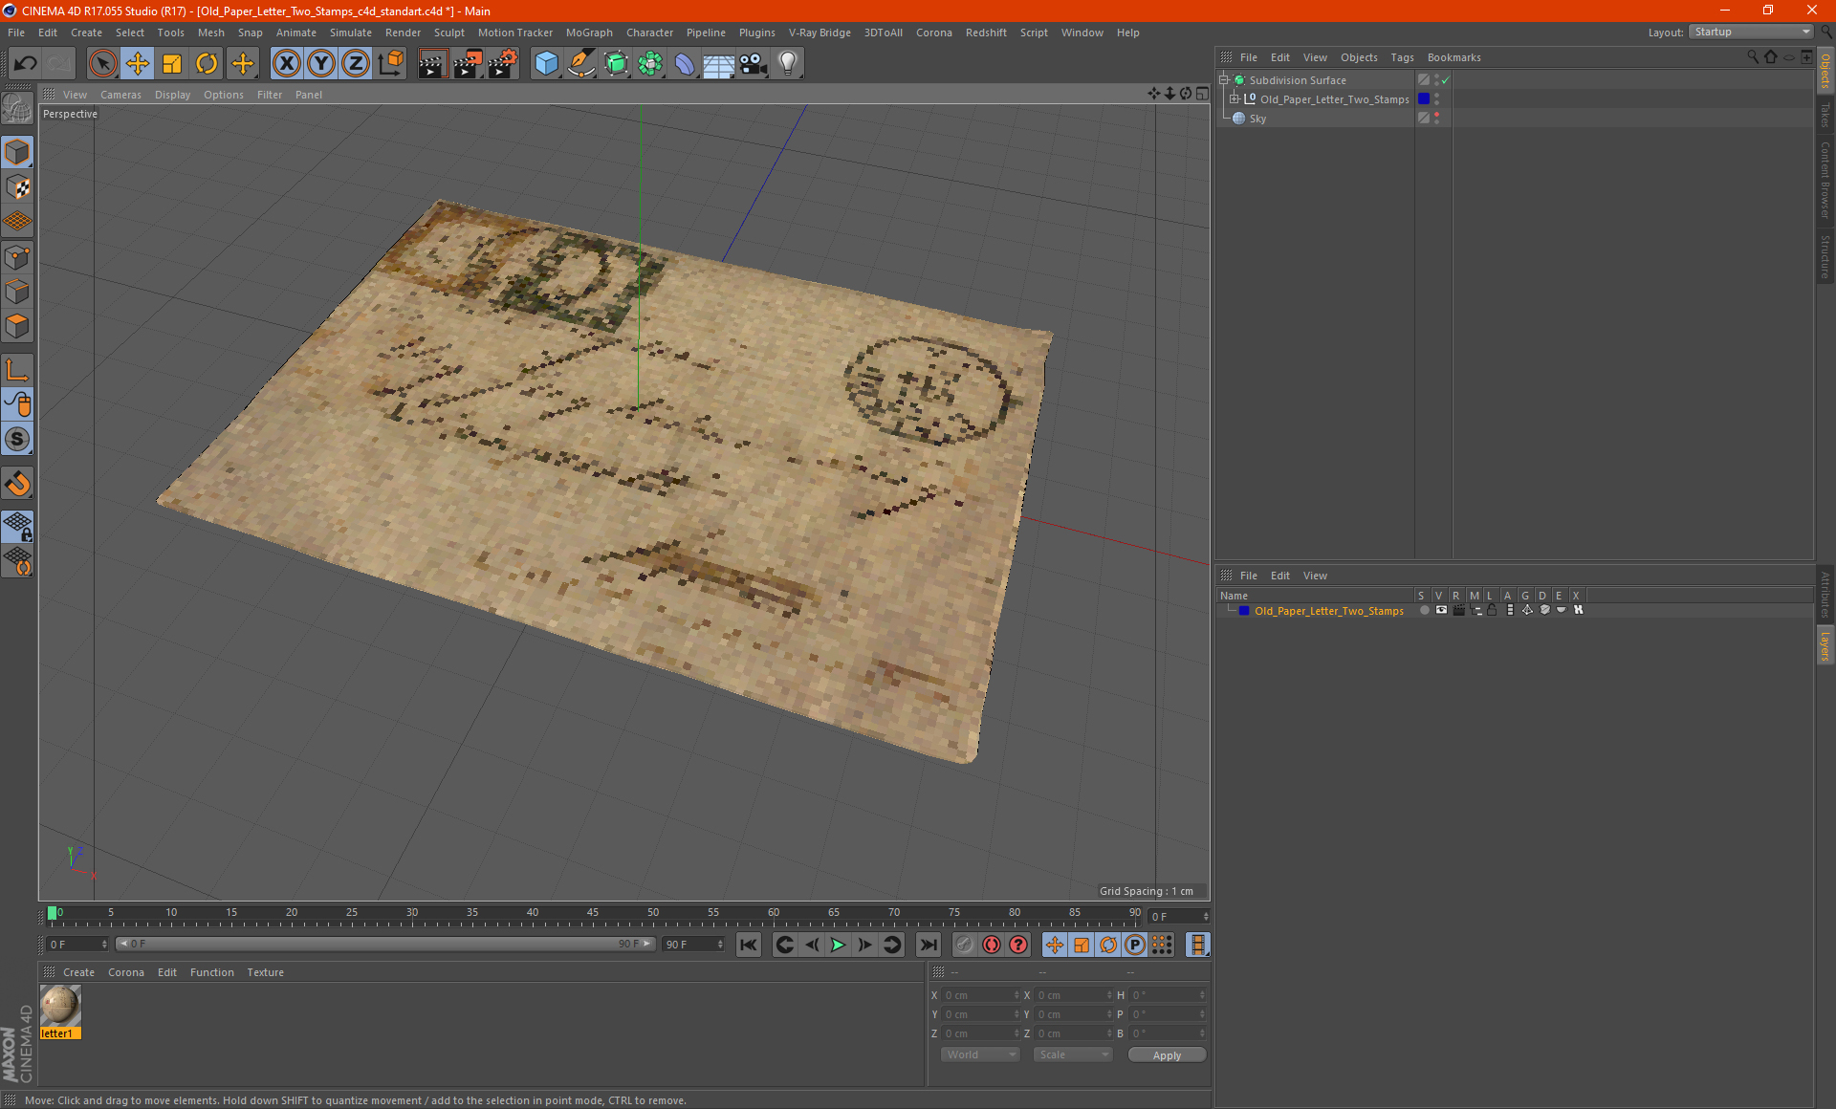The width and height of the screenshot is (1836, 1109).
Task: Switch to Model mode in left palette
Action: [x=18, y=152]
